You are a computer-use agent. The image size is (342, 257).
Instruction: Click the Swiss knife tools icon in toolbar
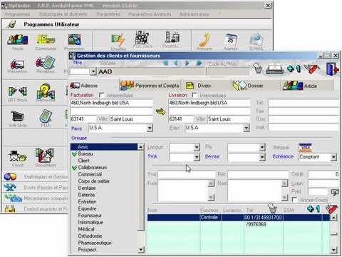(x=312, y=69)
